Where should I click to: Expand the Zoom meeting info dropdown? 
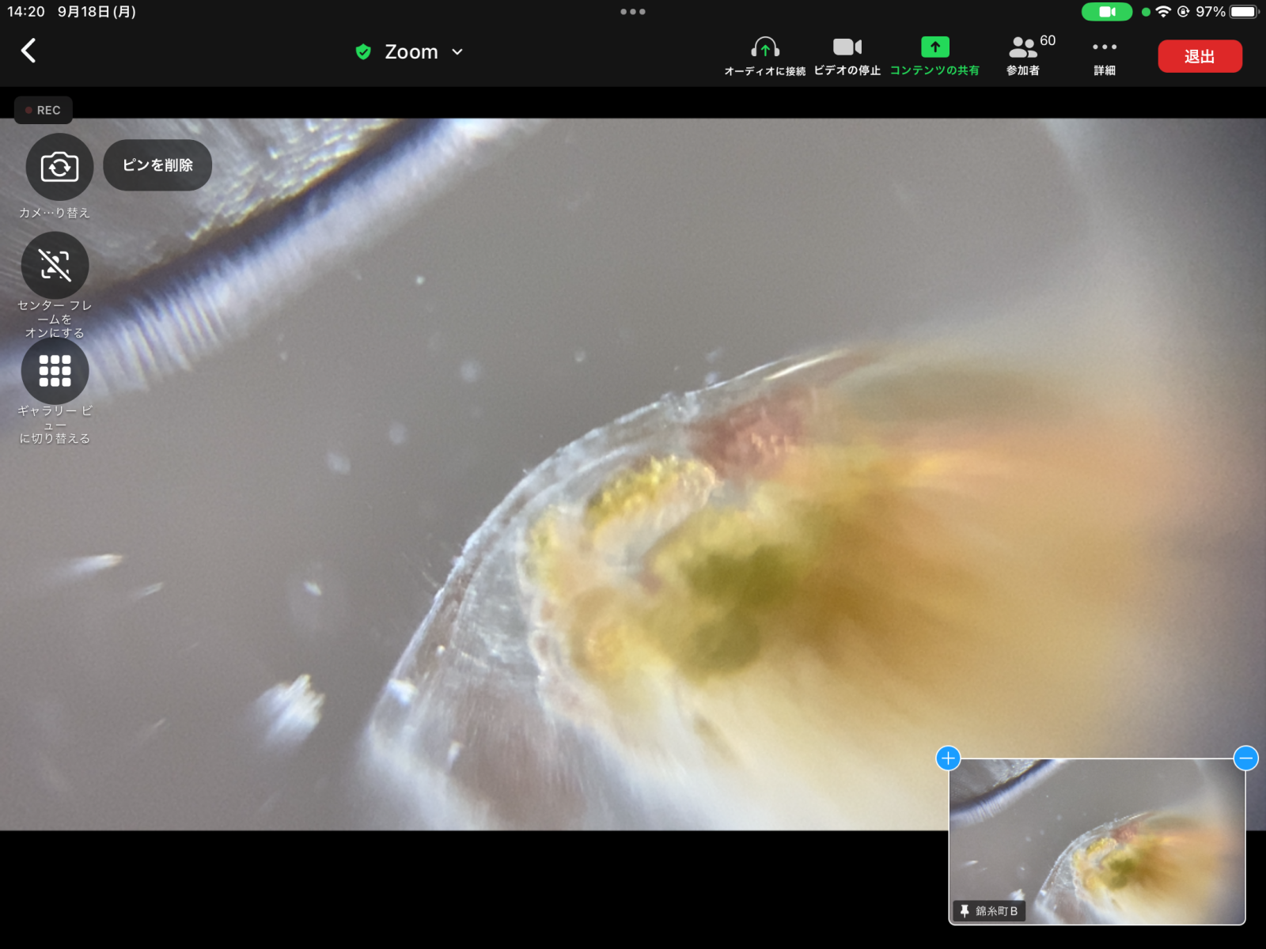pyautogui.click(x=457, y=52)
